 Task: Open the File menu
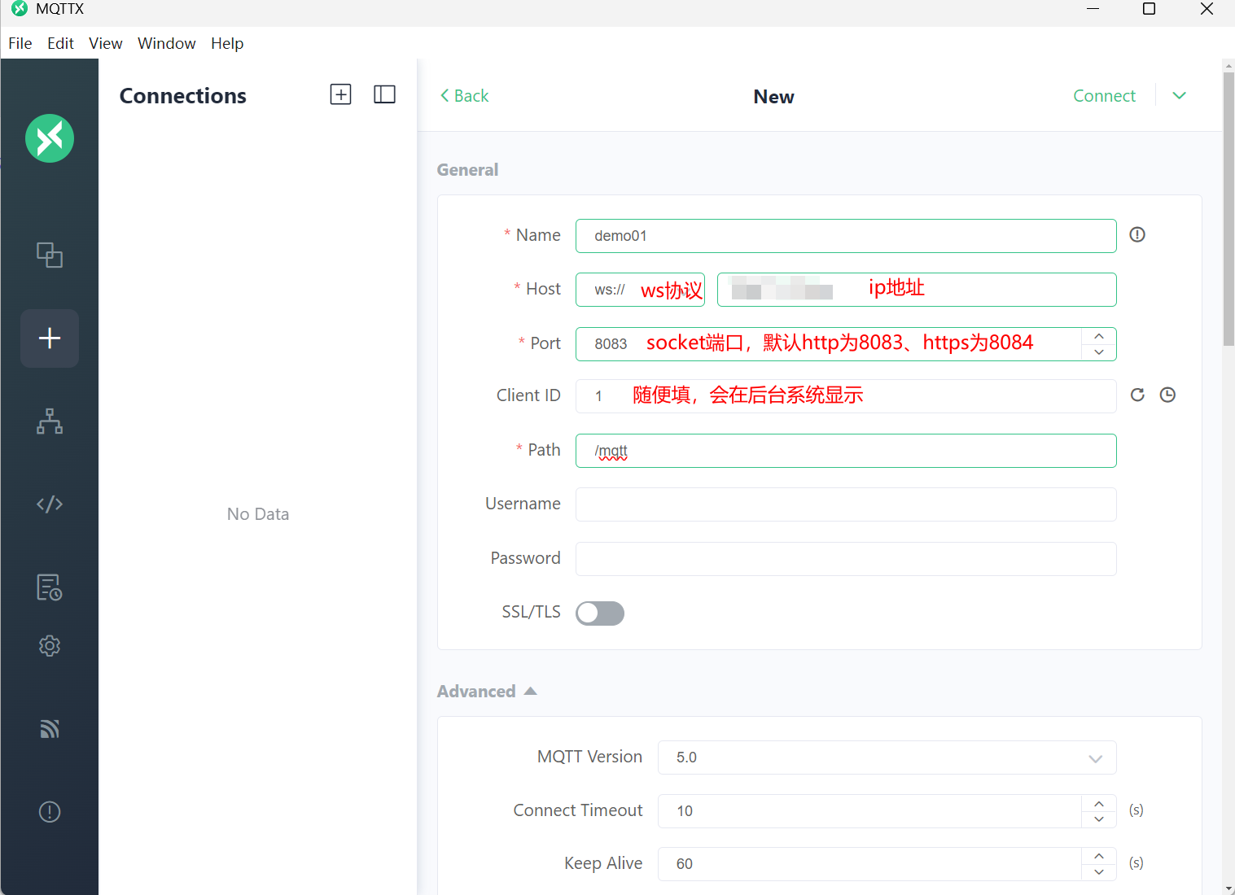20,43
